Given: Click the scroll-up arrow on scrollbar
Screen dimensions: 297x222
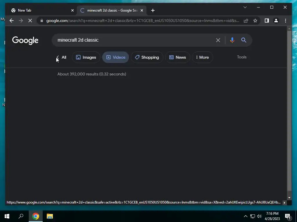Looking at the screenshot, I should click(289, 29).
